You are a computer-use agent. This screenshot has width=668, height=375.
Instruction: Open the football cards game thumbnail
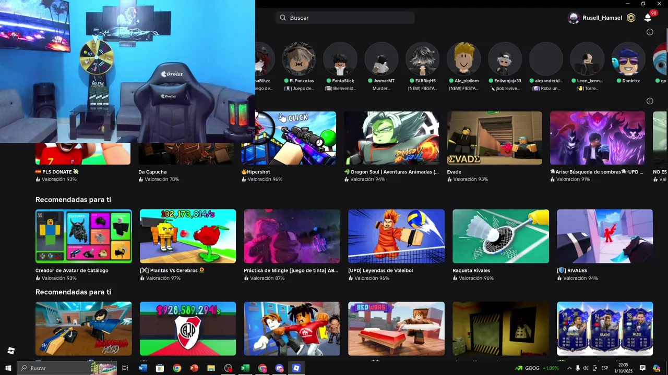click(605, 329)
